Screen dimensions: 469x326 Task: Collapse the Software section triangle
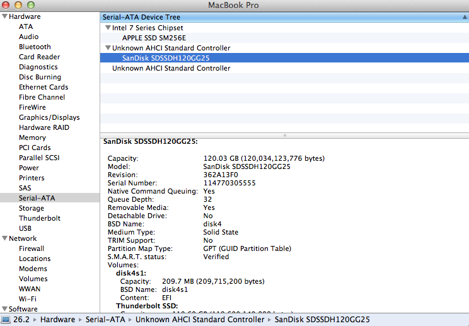(4, 308)
